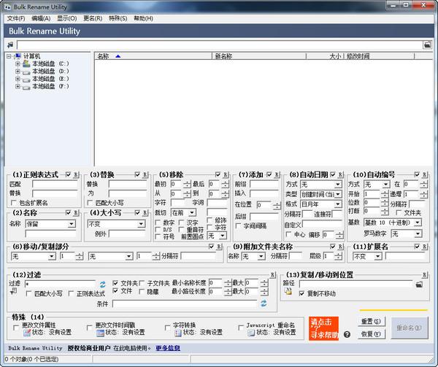The image size is (438, 367).
Task: Click browse folder icon at right of path bar
Action: (427, 45)
